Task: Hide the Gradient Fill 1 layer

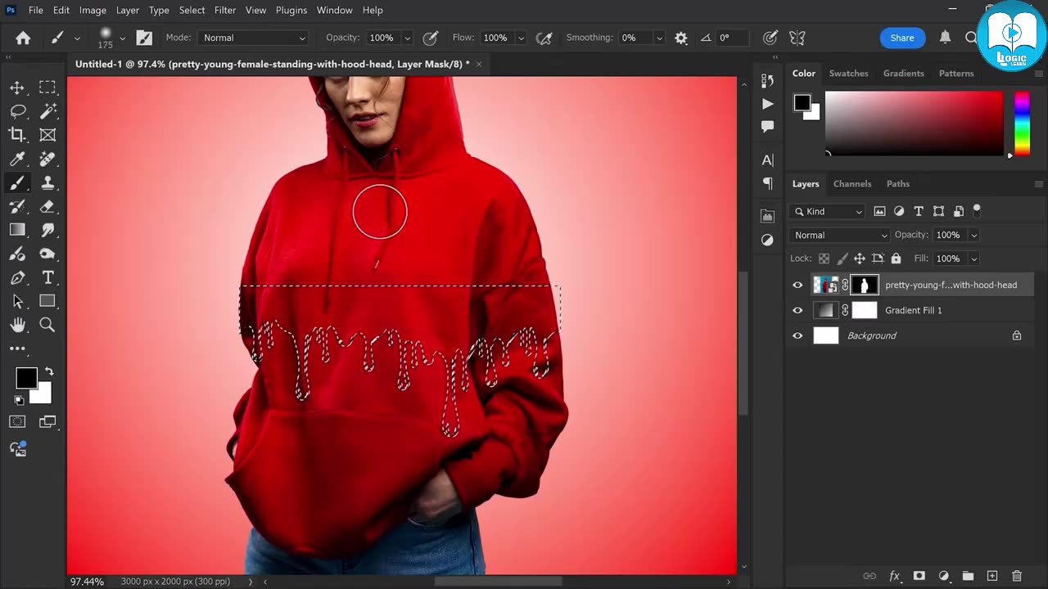Action: pyautogui.click(x=797, y=310)
